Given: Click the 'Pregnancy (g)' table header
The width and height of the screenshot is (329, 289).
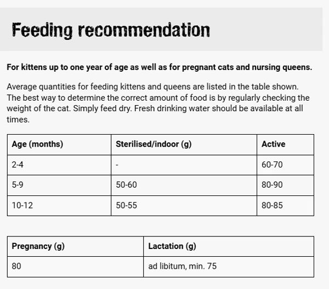Looking at the screenshot, I should pyautogui.click(x=38, y=246).
